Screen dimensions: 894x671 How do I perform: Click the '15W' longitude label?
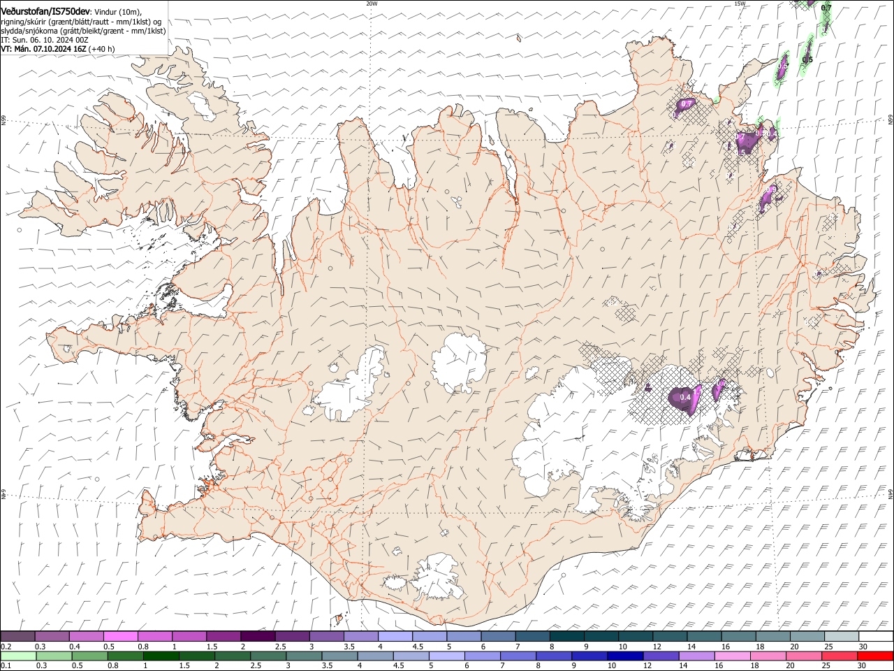pyautogui.click(x=740, y=3)
